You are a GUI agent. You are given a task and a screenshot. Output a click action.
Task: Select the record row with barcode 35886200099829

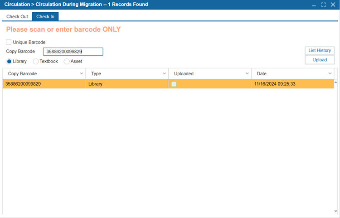click(x=168, y=84)
